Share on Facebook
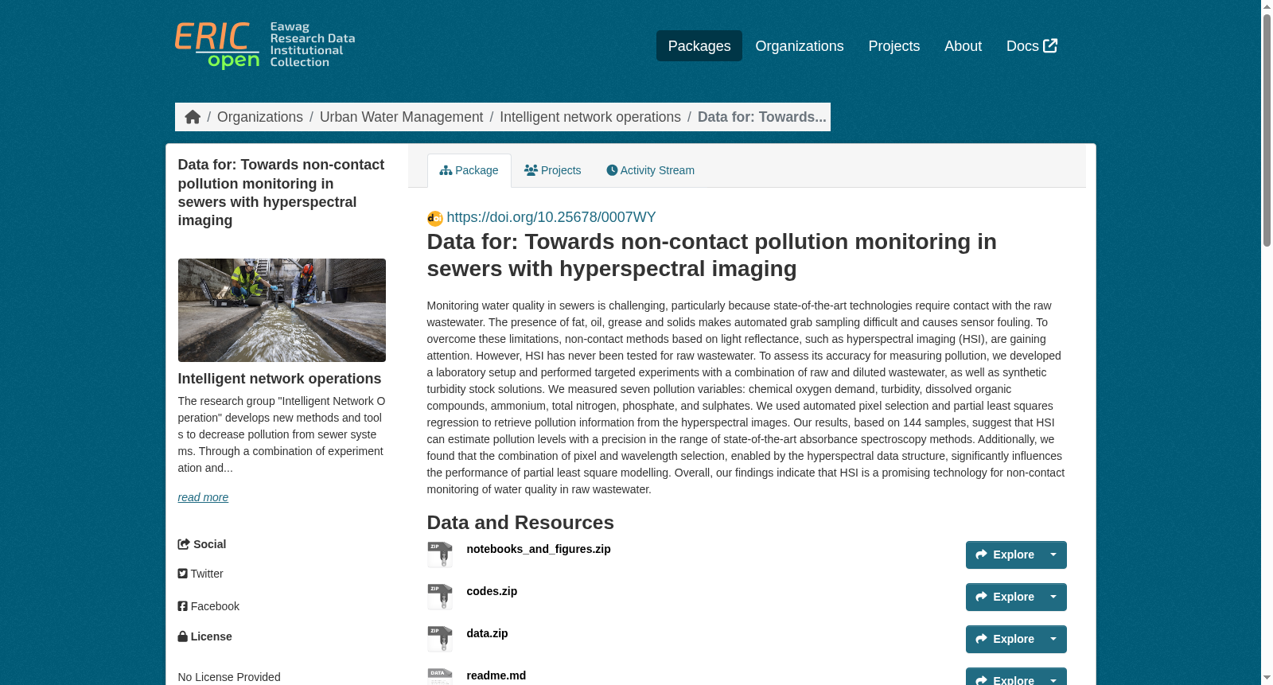This screenshot has height=685, width=1273. coord(208,606)
